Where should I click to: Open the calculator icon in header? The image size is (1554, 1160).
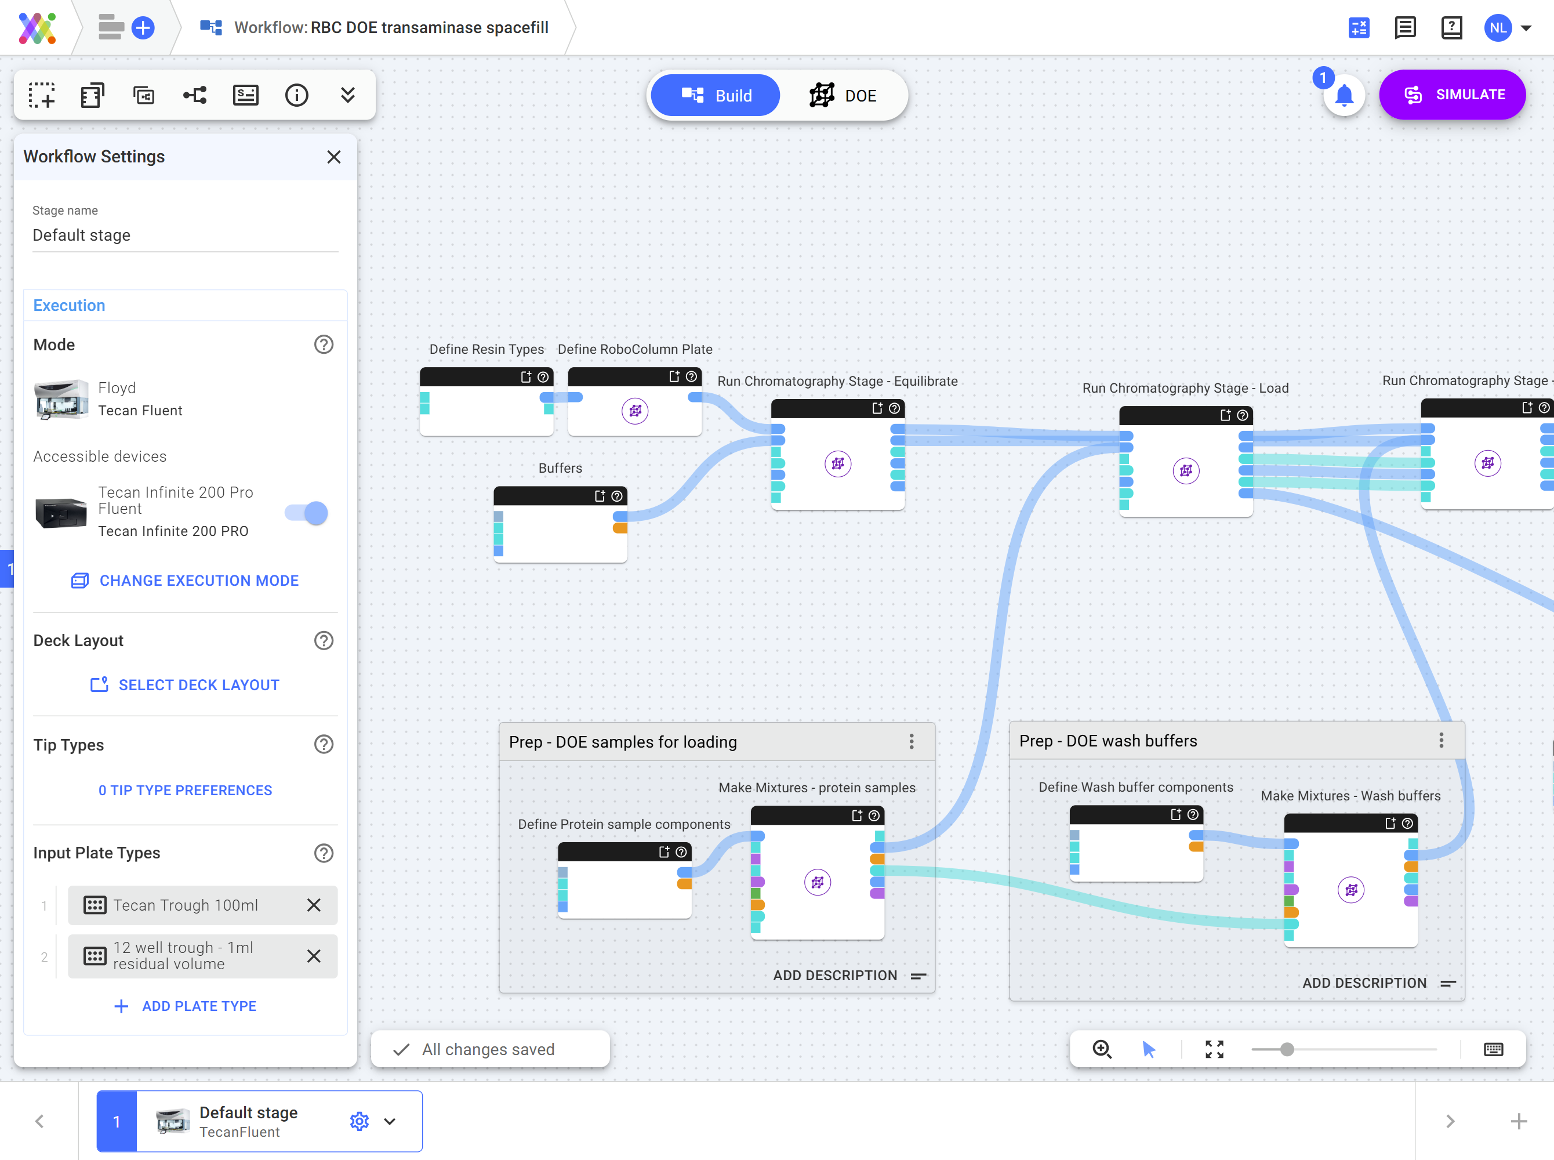[1359, 28]
